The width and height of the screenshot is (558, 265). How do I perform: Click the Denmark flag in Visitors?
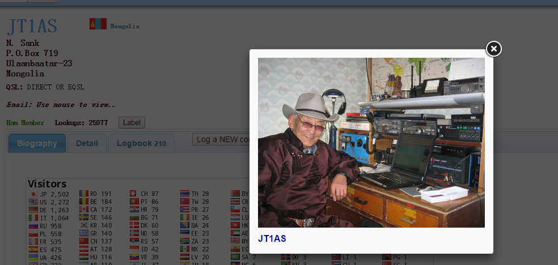[134, 225]
